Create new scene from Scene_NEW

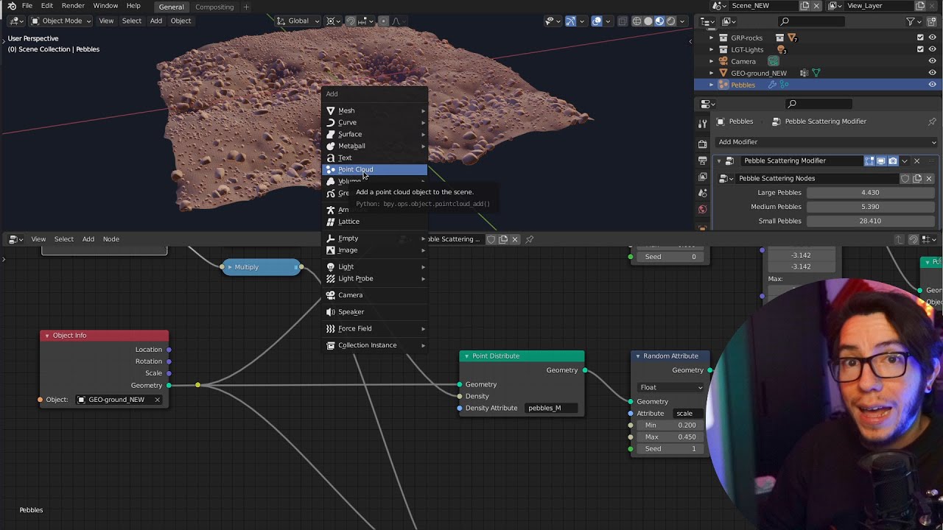point(804,6)
